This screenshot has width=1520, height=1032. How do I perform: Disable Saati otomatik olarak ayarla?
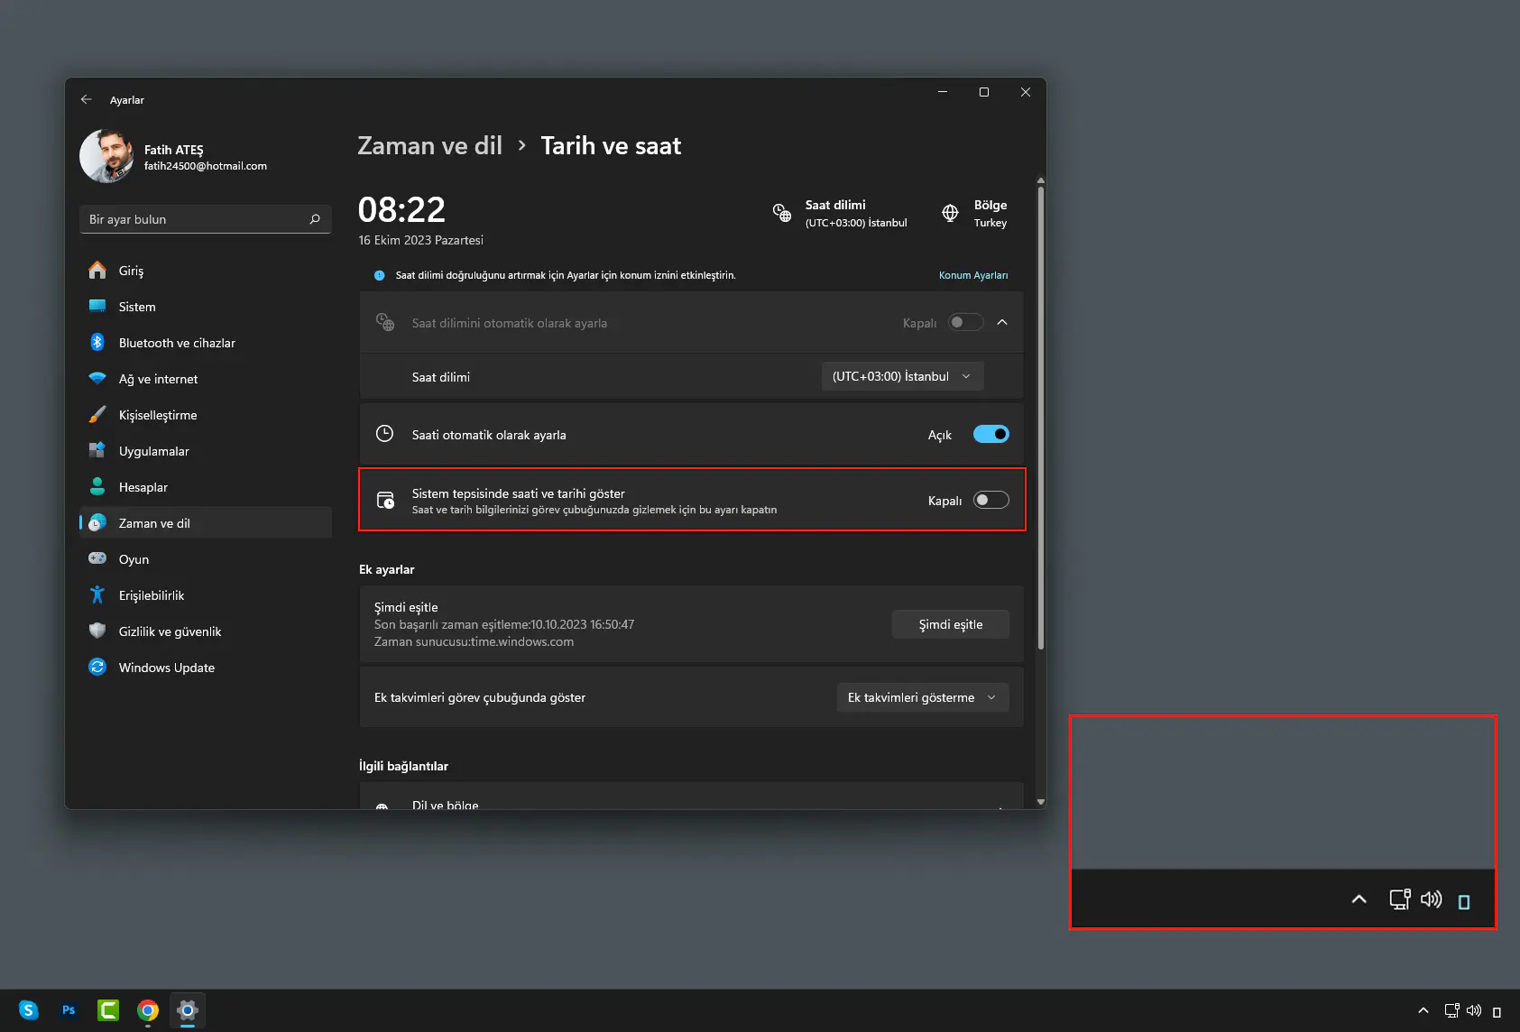[x=990, y=434]
